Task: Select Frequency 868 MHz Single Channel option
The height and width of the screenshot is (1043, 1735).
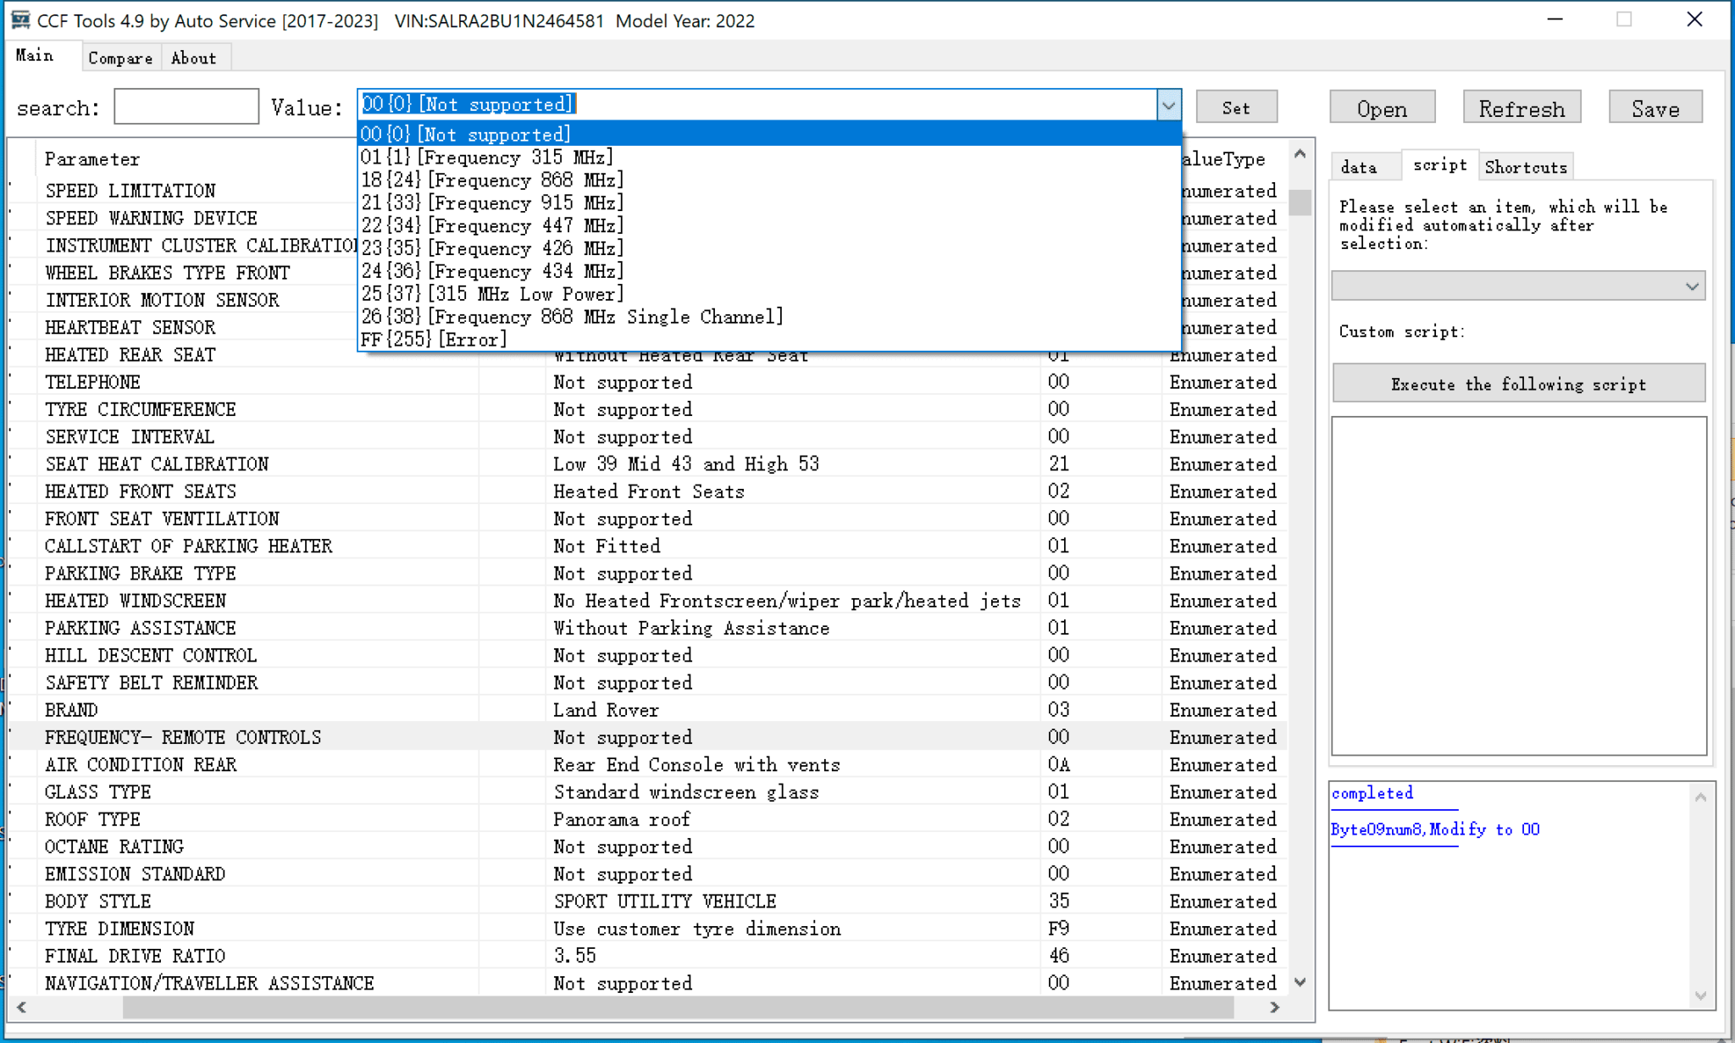Action: coord(572,317)
